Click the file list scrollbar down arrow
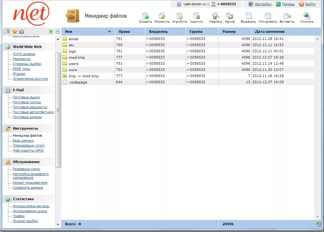Image resolution: width=324 pixels, height=232 pixels. click(317, 216)
